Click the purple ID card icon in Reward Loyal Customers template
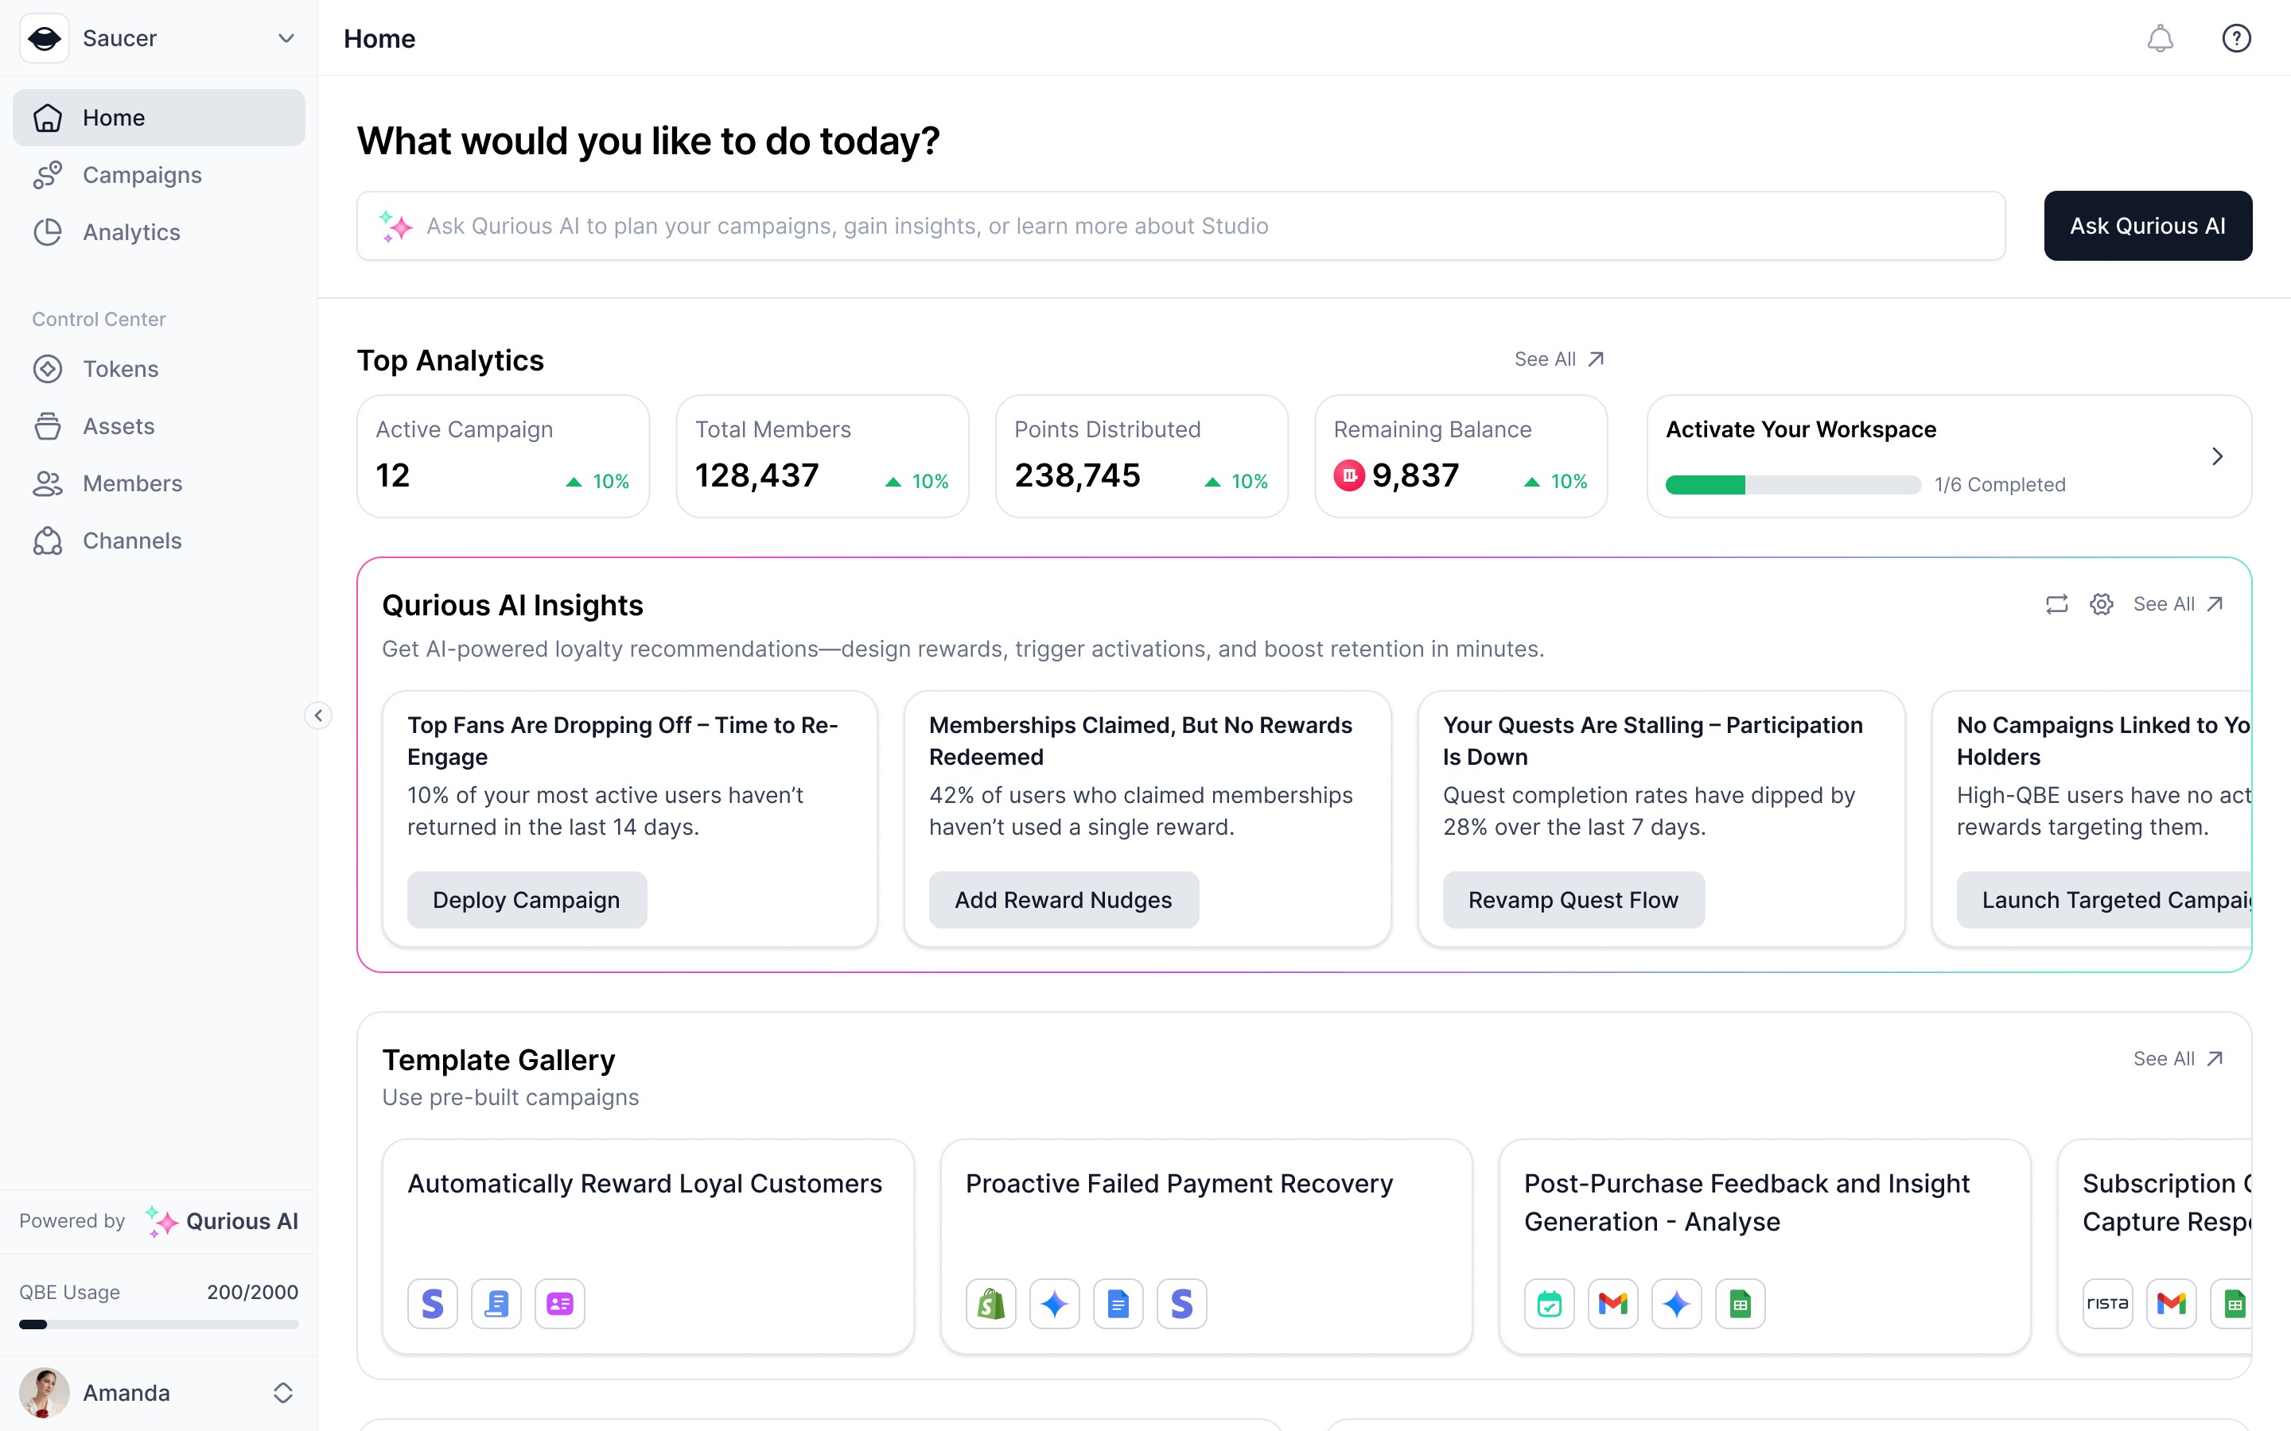This screenshot has width=2291, height=1431. pyautogui.click(x=559, y=1304)
